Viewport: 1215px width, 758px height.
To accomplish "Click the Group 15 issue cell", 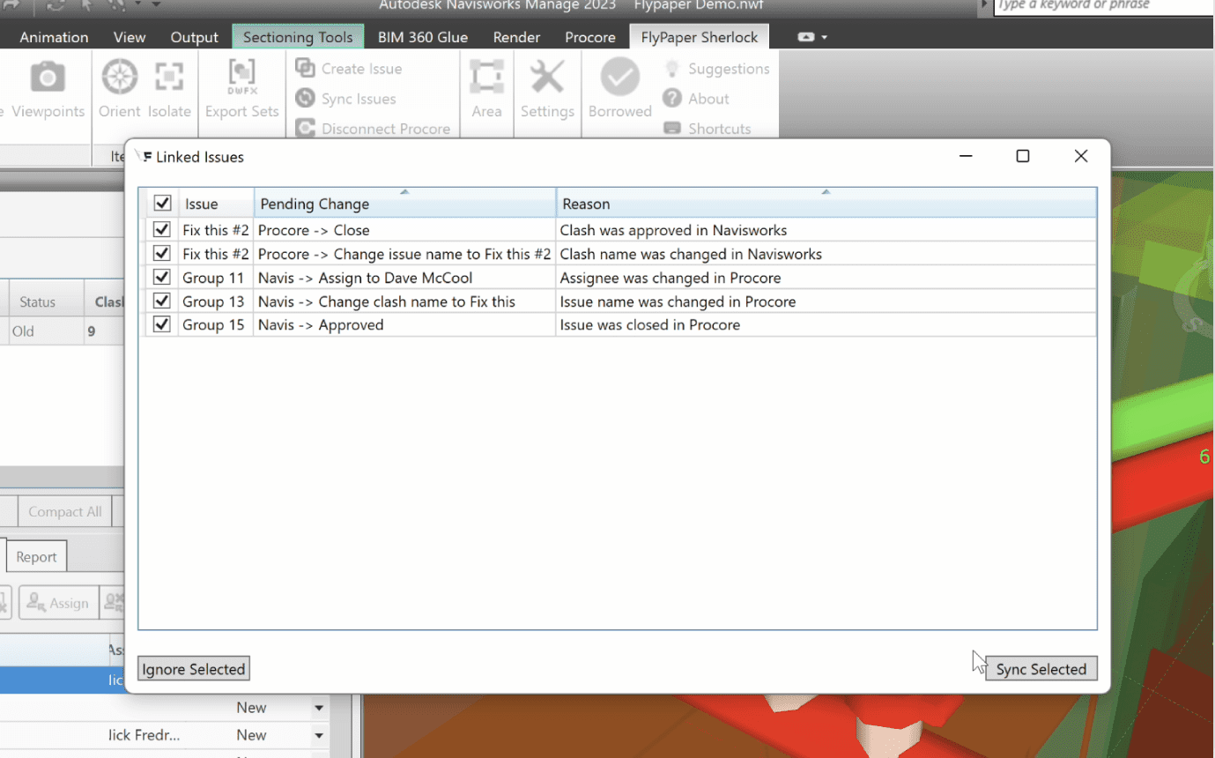I will pos(216,324).
